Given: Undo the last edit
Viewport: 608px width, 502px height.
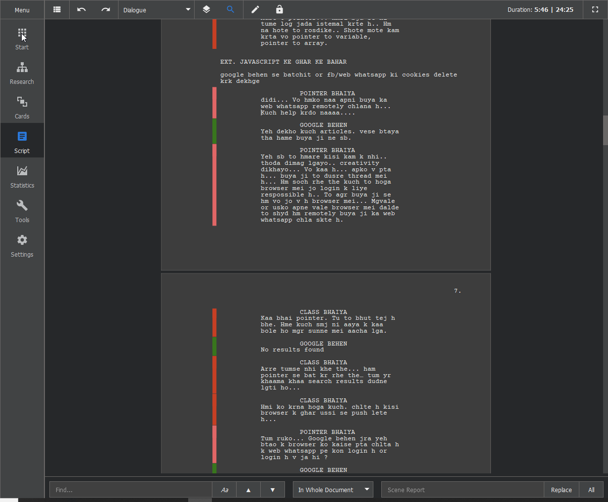Looking at the screenshot, I should tap(81, 9).
